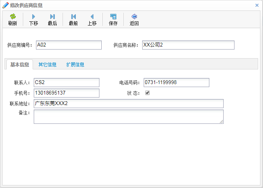Screen dimensions: 263x188
Task: Click the 供应商名称 field with XX公司2
Action: click(188, 45)
